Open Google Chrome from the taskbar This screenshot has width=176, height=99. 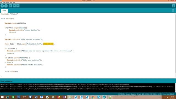[x=93, y=97]
